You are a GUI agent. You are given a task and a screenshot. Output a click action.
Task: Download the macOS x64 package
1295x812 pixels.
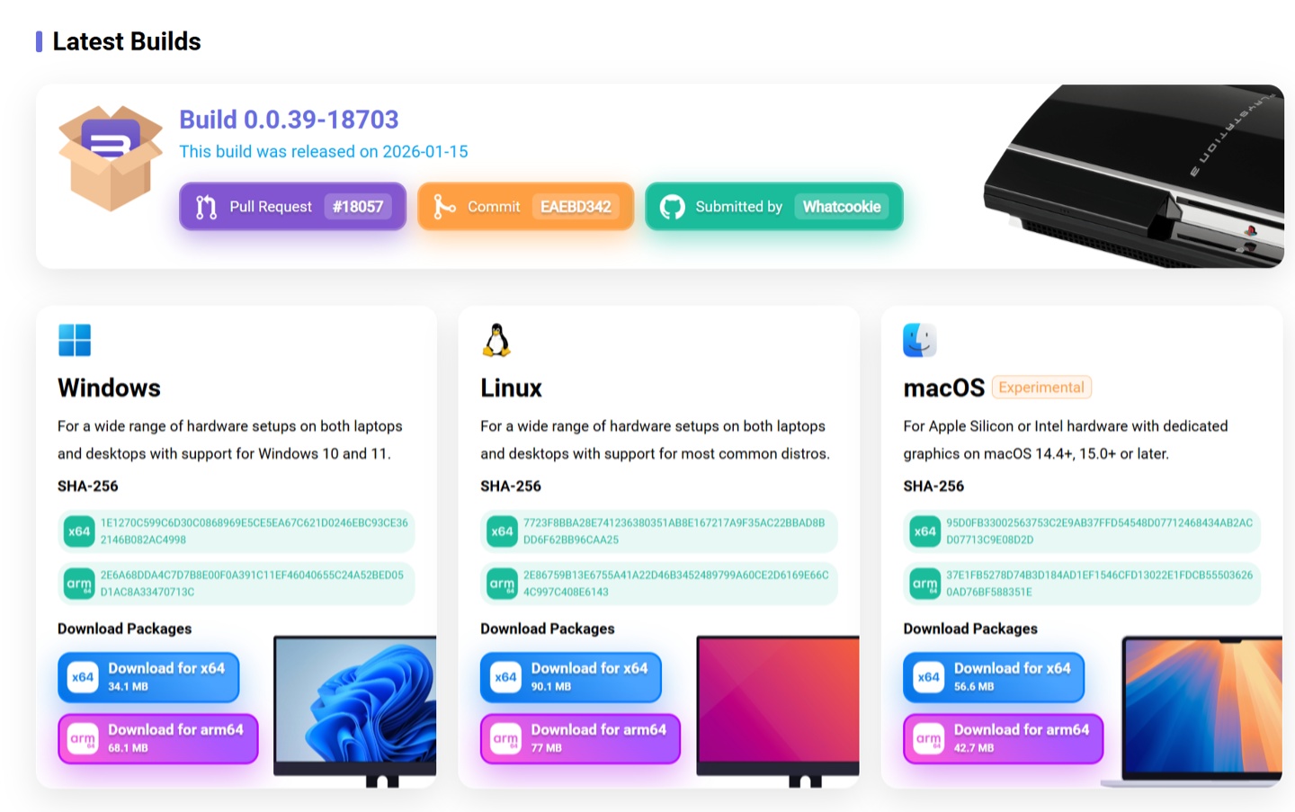pyautogui.click(x=994, y=677)
